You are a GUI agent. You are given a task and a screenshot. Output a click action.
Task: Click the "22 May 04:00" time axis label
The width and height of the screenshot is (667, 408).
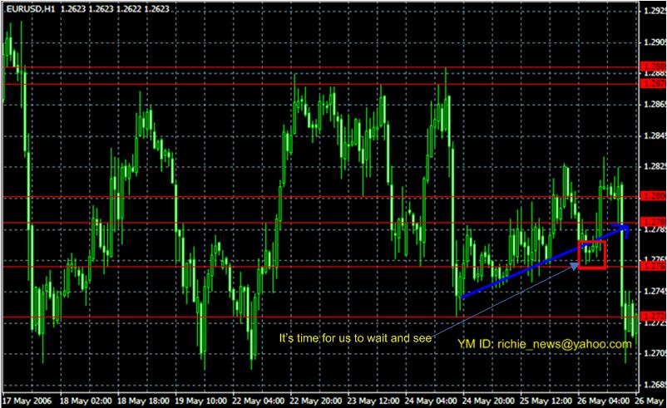[258, 401]
